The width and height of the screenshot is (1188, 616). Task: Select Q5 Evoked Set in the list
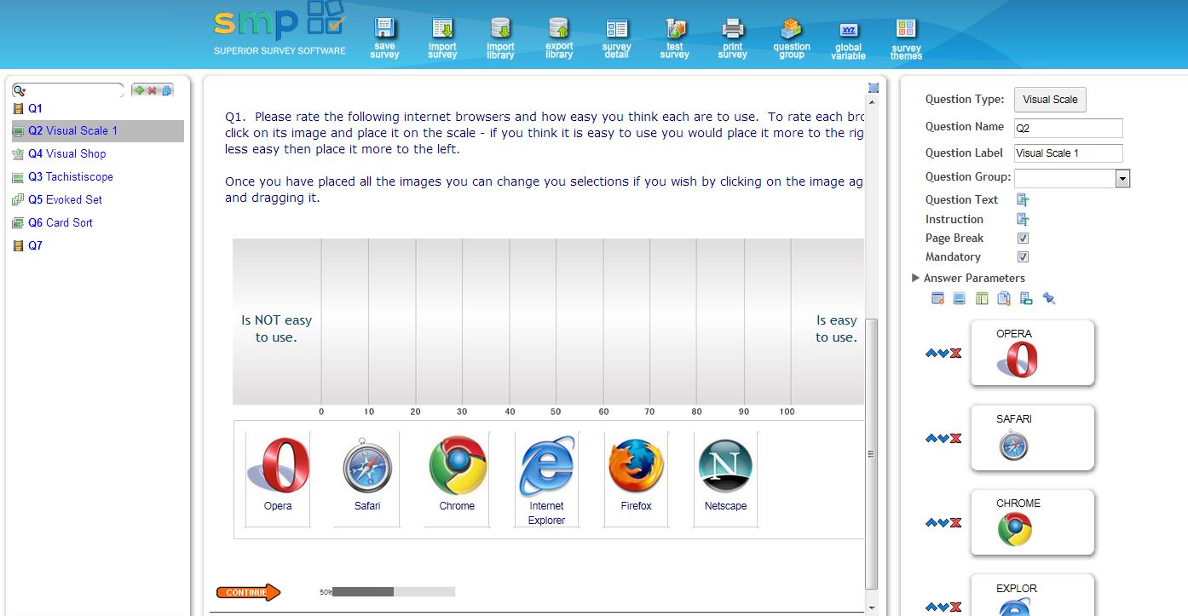65,199
